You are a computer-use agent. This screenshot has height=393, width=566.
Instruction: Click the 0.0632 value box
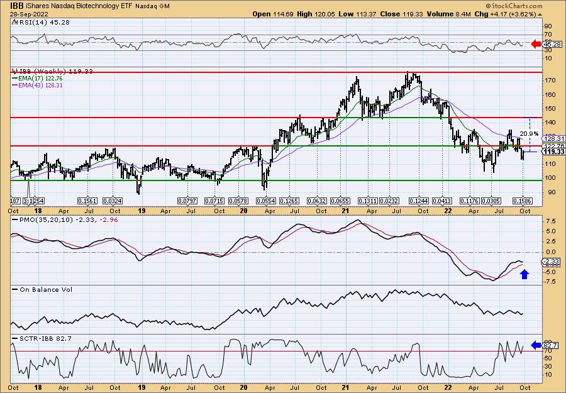316,201
